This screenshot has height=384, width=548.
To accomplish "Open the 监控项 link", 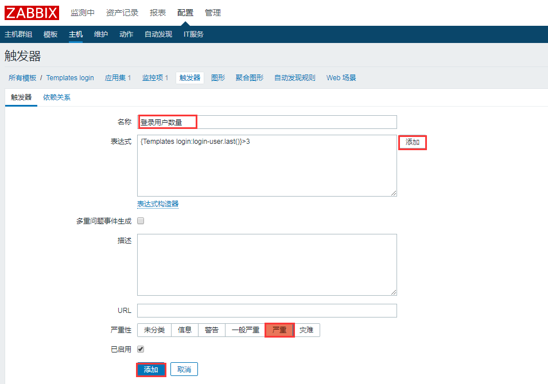I will pyautogui.click(x=153, y=78).
